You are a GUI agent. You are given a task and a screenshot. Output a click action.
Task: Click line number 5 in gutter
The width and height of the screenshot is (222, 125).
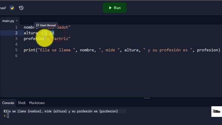point(16,50)
